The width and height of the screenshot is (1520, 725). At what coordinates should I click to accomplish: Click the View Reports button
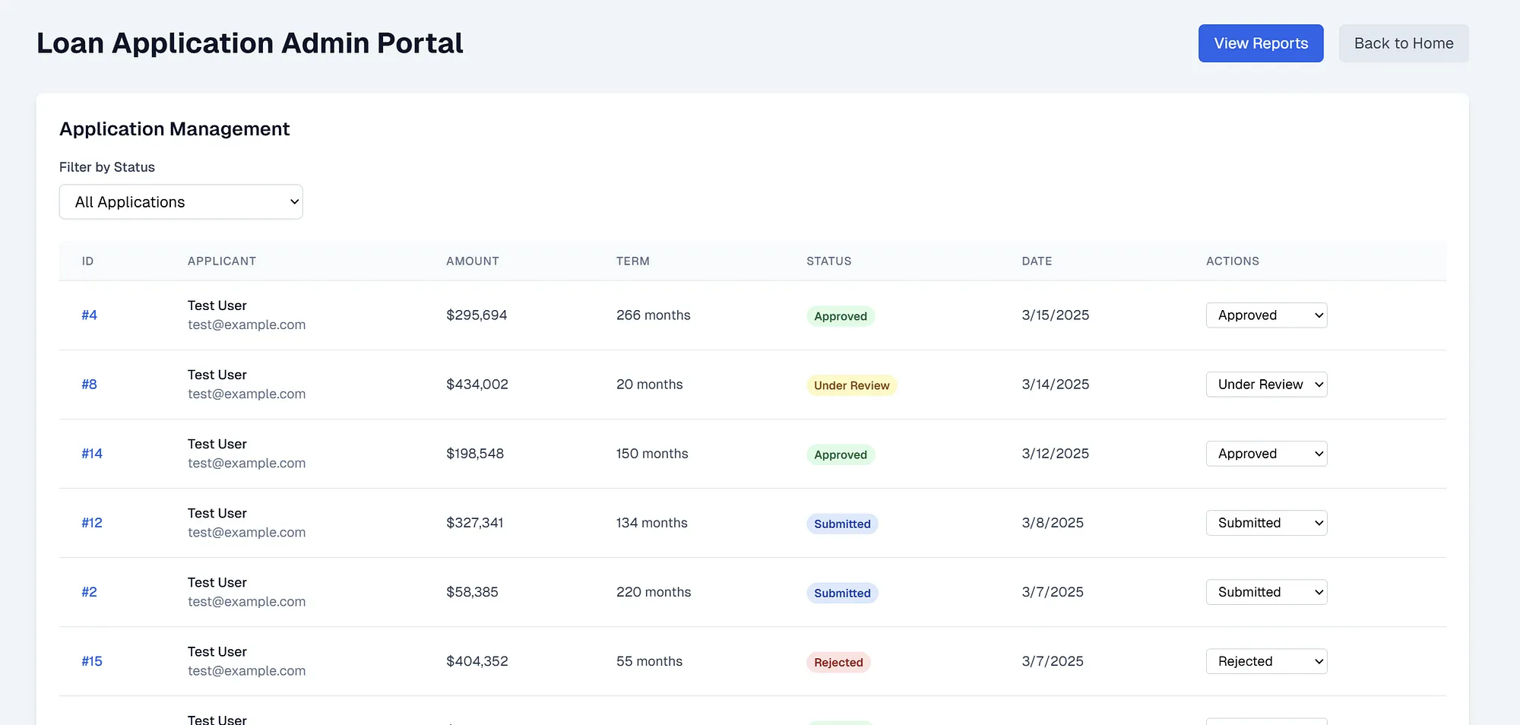(1260, 43)
